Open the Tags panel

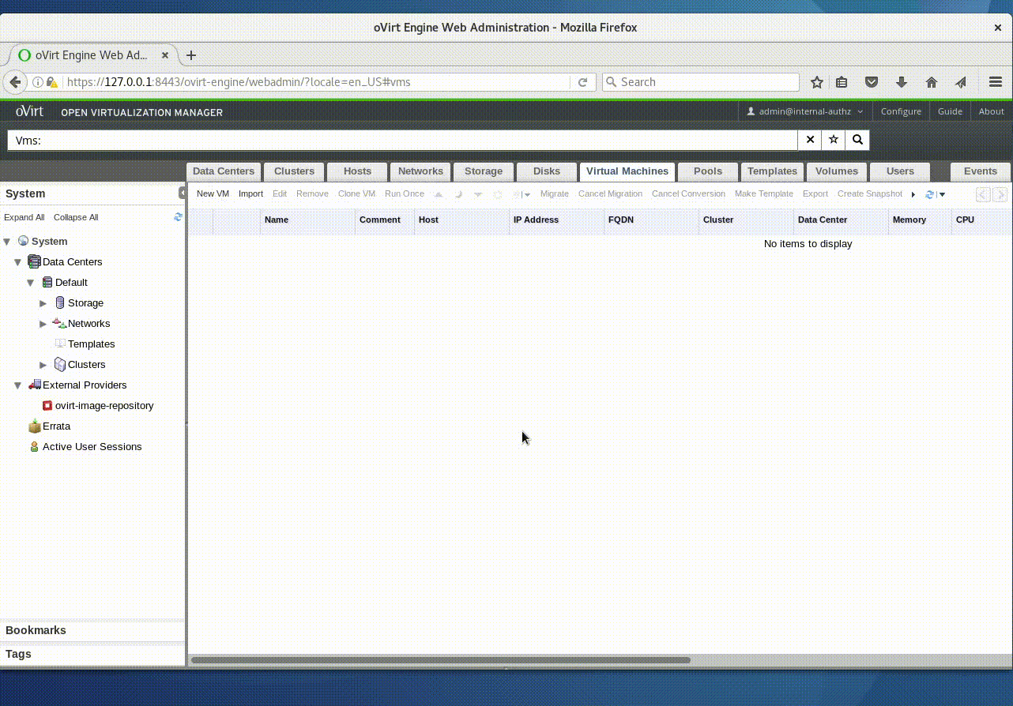click(92, 655)
